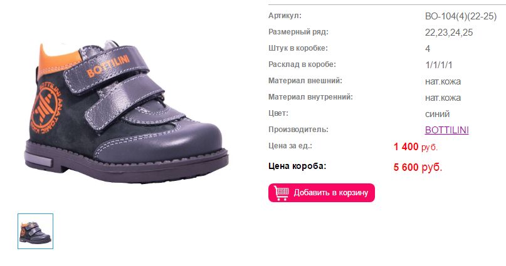Click the Размерный ряд label
This screenshot has width=506, height=266.
point(298,32)
